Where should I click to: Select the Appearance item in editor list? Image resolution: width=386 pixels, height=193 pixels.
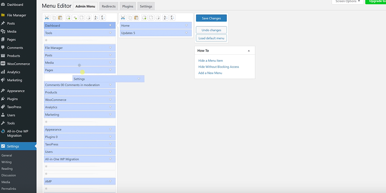[x=80, y=129]
